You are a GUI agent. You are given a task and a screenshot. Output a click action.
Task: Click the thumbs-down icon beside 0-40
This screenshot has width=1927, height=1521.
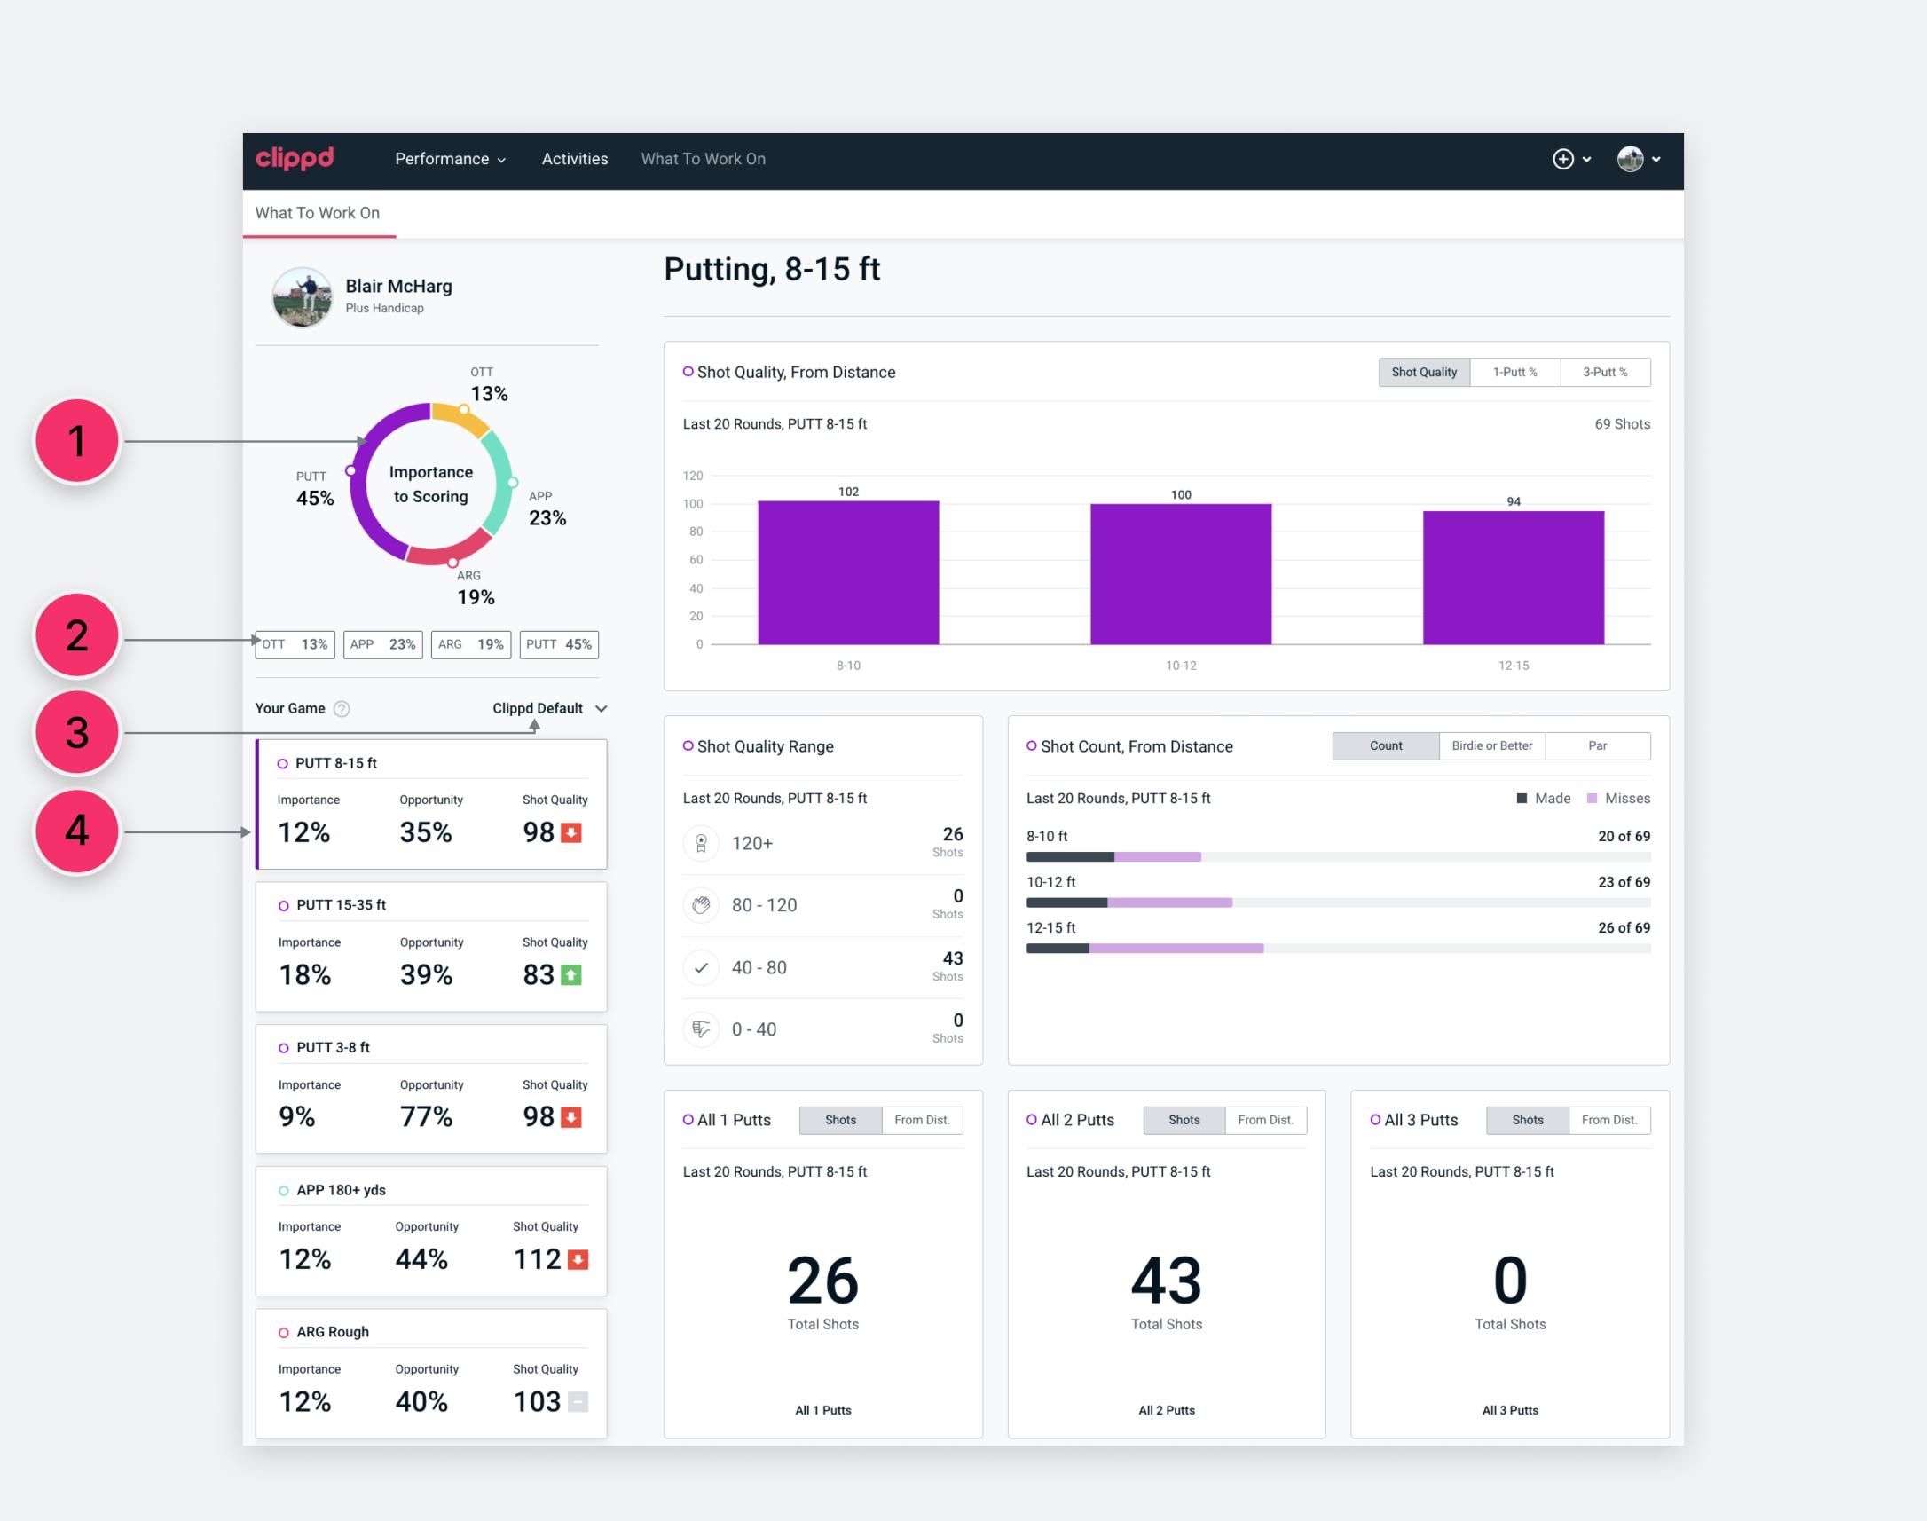702,1029
